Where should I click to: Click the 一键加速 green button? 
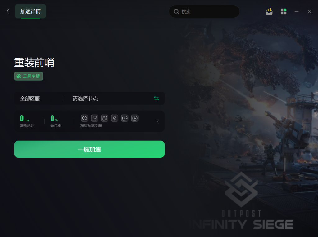click(89, 149)
